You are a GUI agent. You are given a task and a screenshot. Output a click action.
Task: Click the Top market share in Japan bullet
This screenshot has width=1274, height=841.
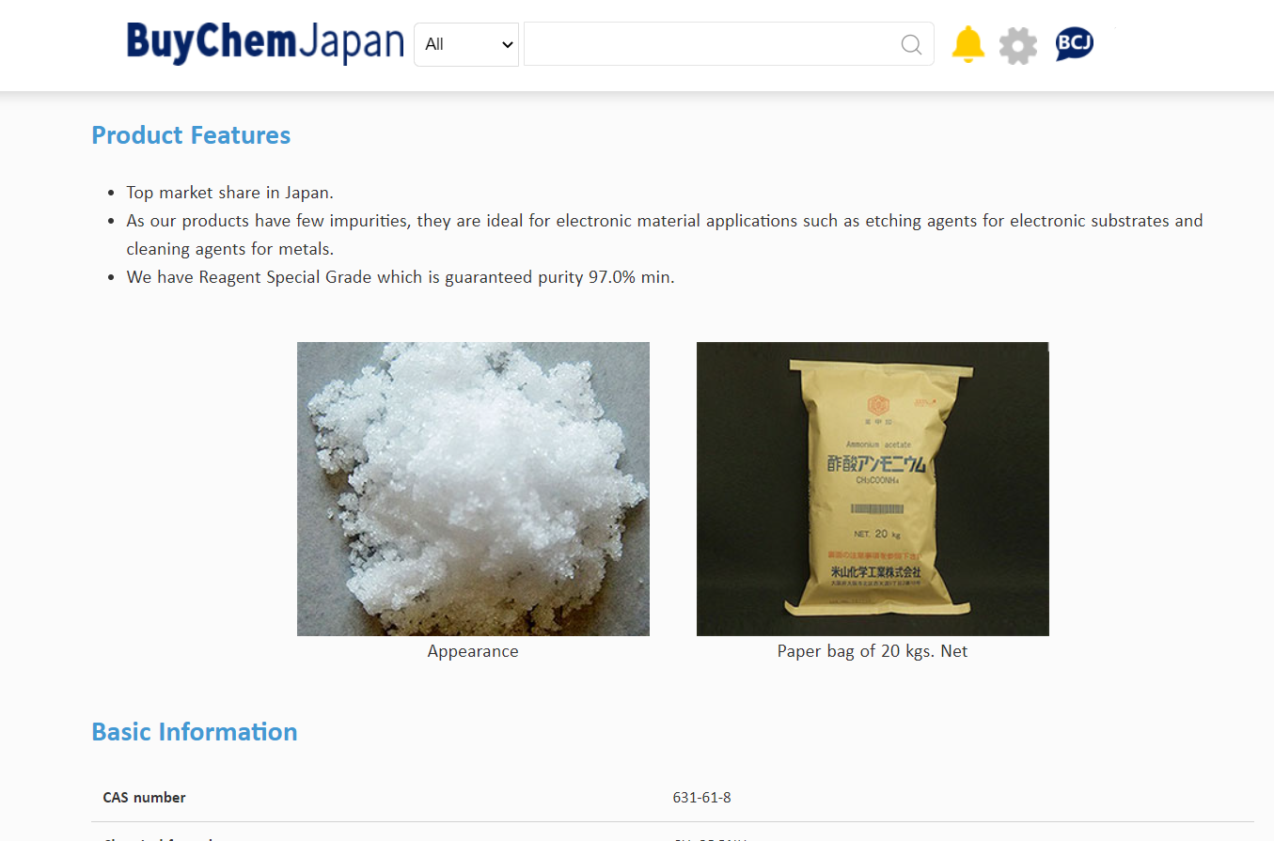point(230,193)
